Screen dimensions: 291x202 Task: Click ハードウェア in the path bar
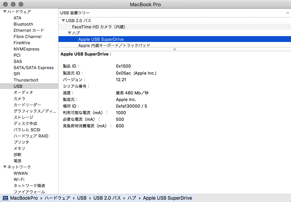point(57,198)
